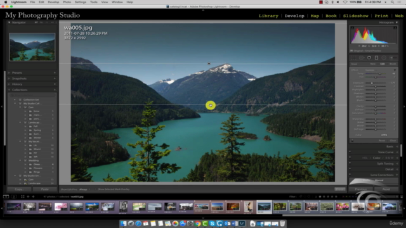The width and height of the screenshot is (406, 228).
Task: Select the Graduated Filter tool
Action: click(376, 58)
